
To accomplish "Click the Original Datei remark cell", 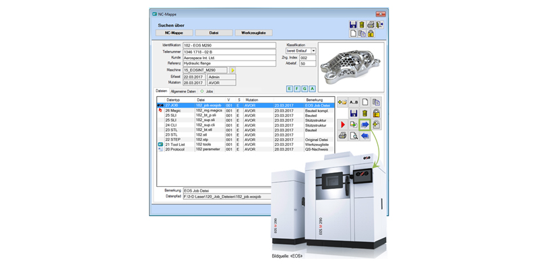I will click(317, 140).
